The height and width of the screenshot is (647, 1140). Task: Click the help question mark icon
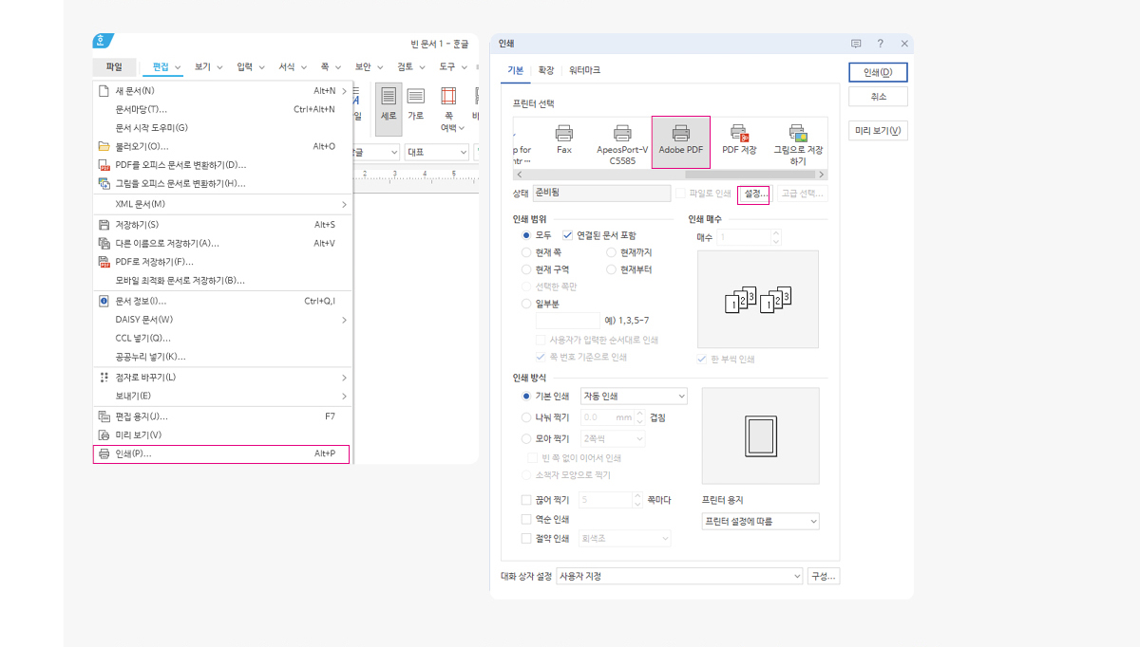tap(880, 44)
